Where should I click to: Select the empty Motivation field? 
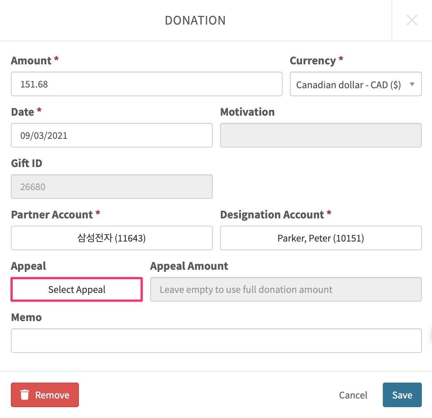tap(321, 135)
